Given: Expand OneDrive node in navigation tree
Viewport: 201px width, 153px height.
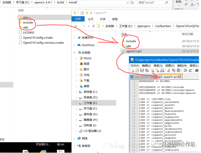Looking at the screenshot, I should coord(74,45).
